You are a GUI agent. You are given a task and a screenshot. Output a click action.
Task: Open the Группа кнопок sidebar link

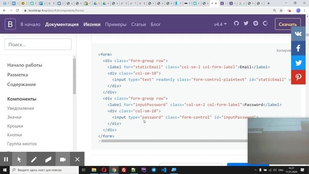click(22, 144)
